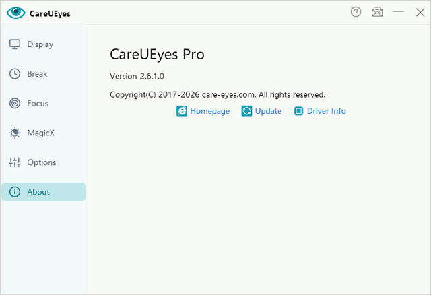Select the MagicX section
The image size is (431, 295).
pyautogui.click(x=43, y=133)
